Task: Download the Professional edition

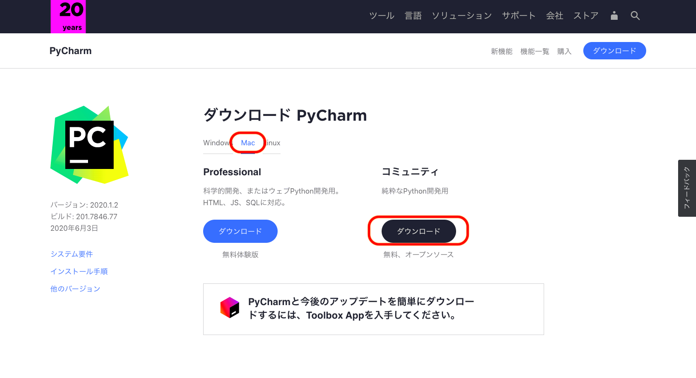Action: pos(240,231)
